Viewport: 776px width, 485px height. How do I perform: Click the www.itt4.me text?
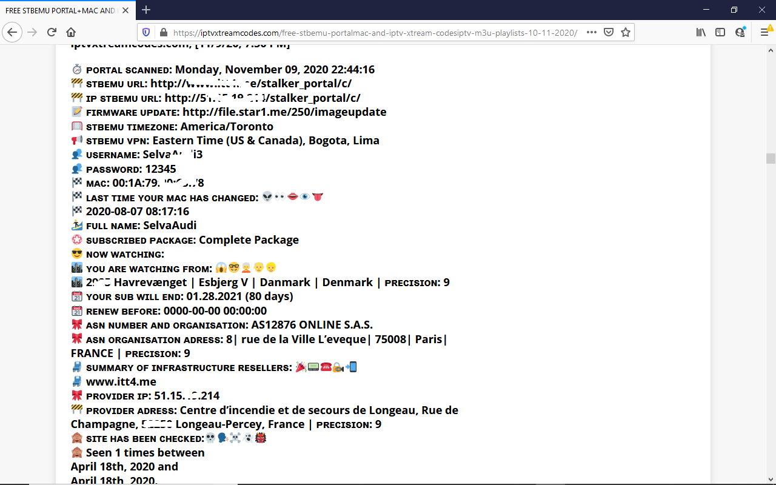pos(121,382)
